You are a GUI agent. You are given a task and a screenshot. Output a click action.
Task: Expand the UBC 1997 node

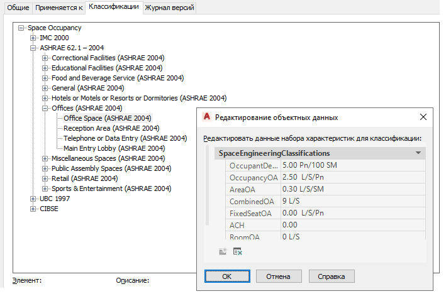(33, 199)
